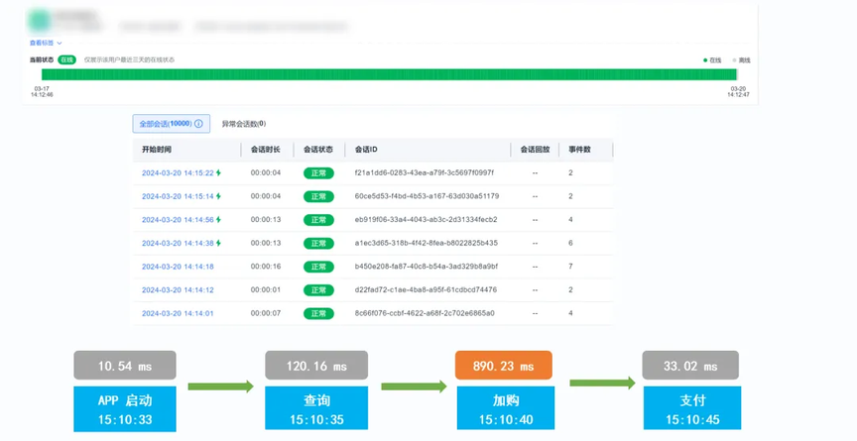Image resolution: width=857 pixels, height=441 pixels.
Task: Click the 开始时间 column header
Action: (157, 150)
